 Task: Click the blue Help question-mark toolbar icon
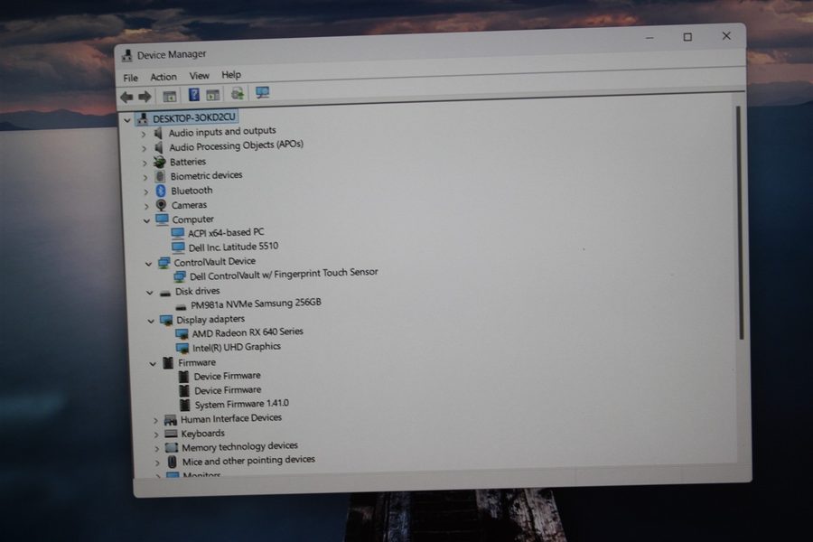tap(193, 95)
